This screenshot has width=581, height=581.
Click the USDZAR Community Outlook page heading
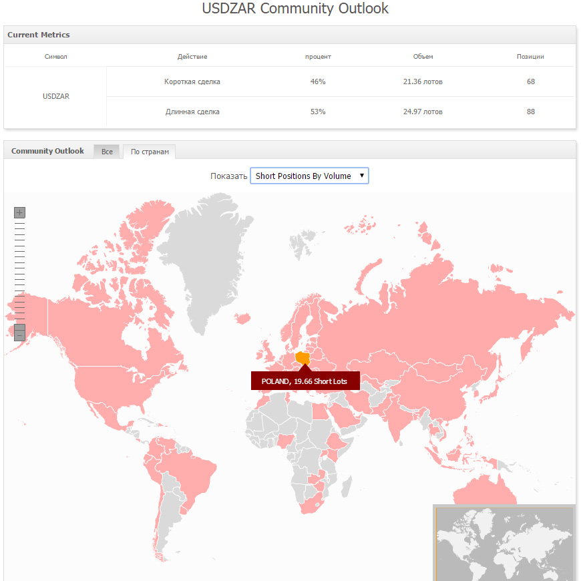295,9
